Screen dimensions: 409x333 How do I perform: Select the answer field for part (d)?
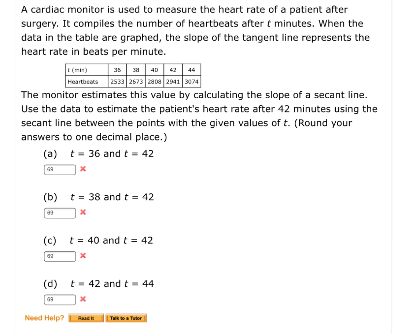point(59,299)
